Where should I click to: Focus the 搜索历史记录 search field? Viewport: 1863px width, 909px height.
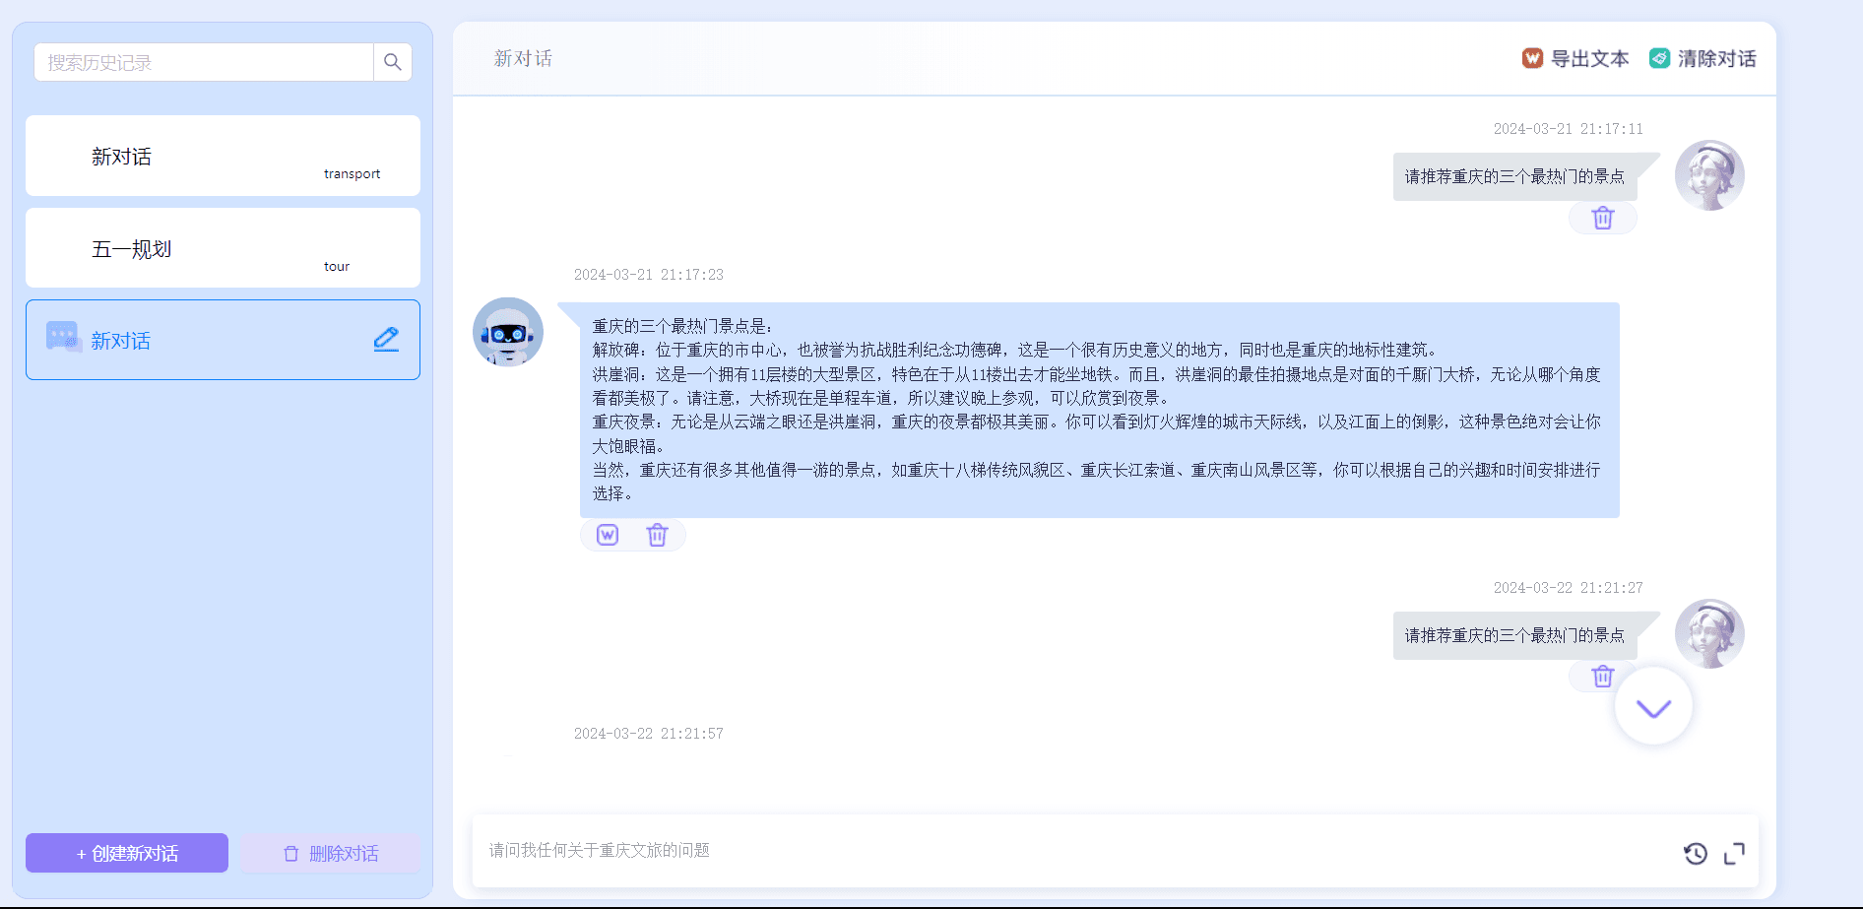click(x=204, y=62)
